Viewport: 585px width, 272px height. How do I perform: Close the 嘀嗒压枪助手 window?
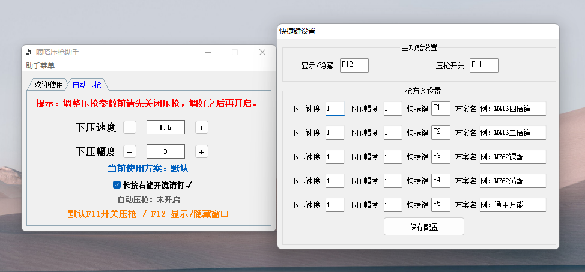262,52
